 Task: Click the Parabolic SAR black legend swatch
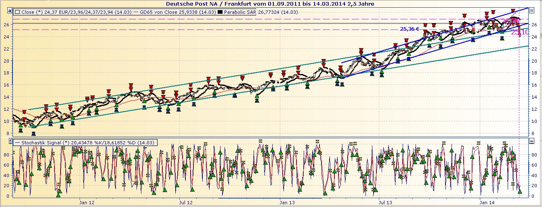[x=220, y=12]
